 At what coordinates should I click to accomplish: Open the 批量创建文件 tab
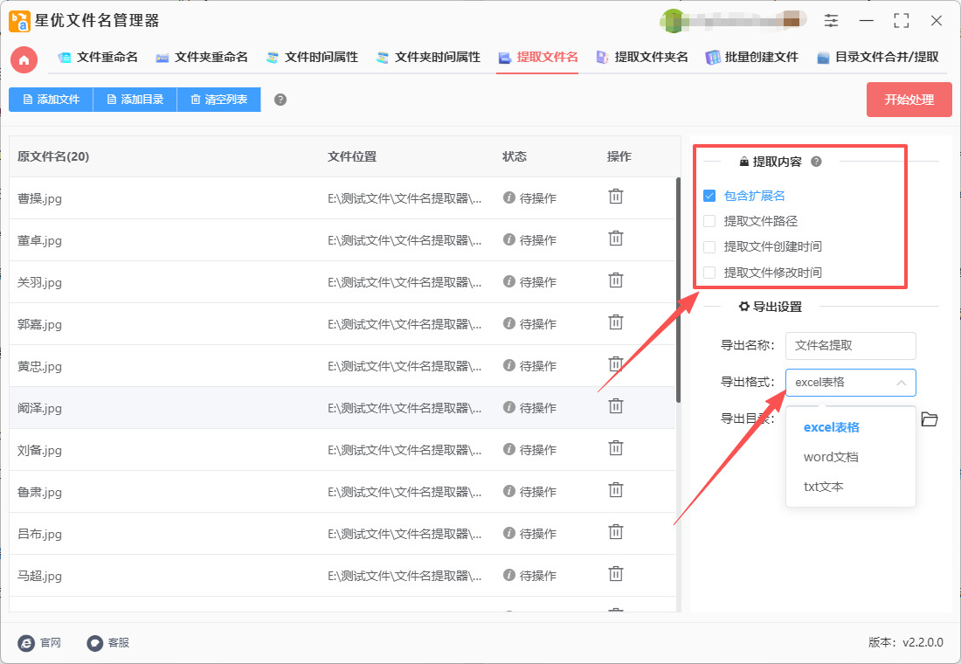[752, 58]
